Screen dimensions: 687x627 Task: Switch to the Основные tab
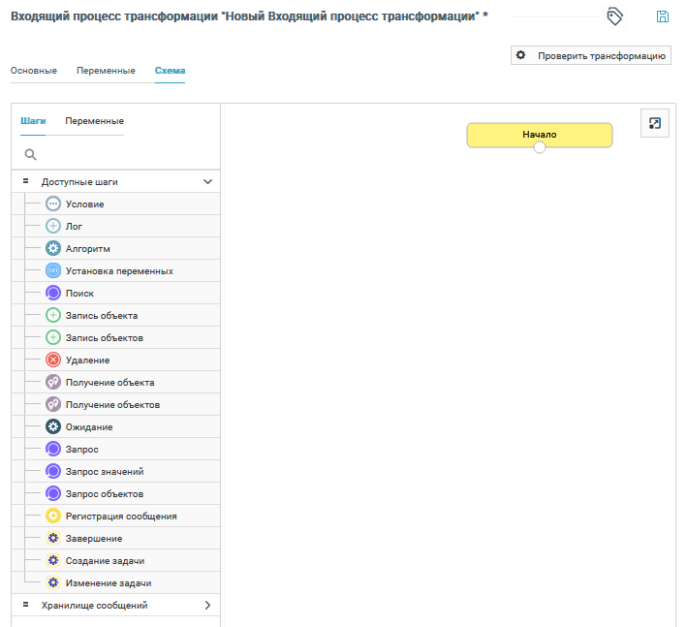(34, 71)
